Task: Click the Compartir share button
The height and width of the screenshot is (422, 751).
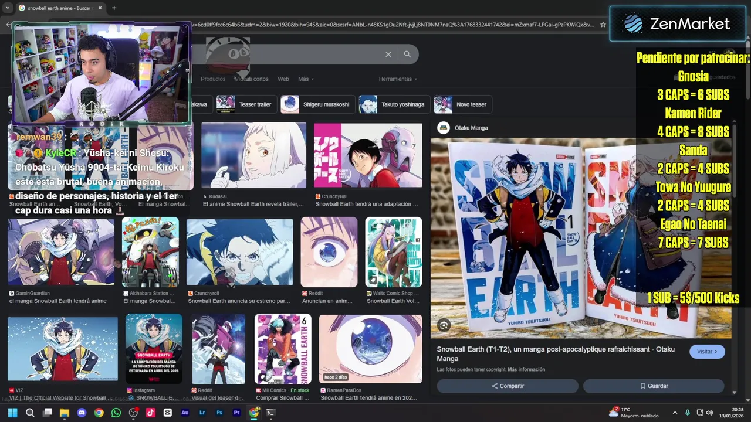Action: coord(508,386)
